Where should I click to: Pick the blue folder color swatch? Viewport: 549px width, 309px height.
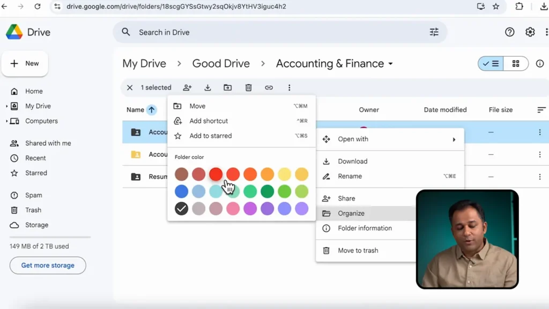(x=181, y=191)
